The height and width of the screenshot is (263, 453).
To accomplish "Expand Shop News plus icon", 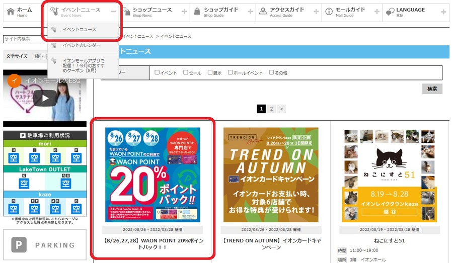I will coord(184,12).
